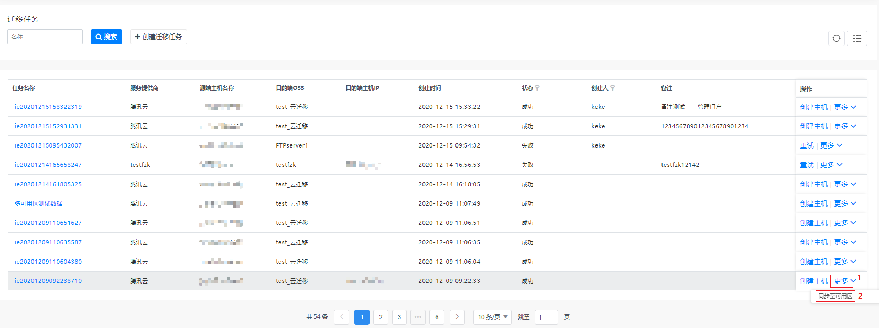
Task: Select 同步至可用区 menu option
Action: (x=835, y=296)
